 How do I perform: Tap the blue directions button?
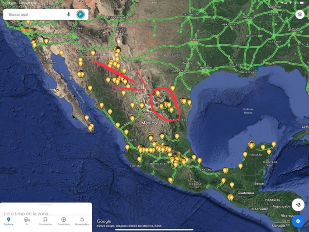(298, 221)
